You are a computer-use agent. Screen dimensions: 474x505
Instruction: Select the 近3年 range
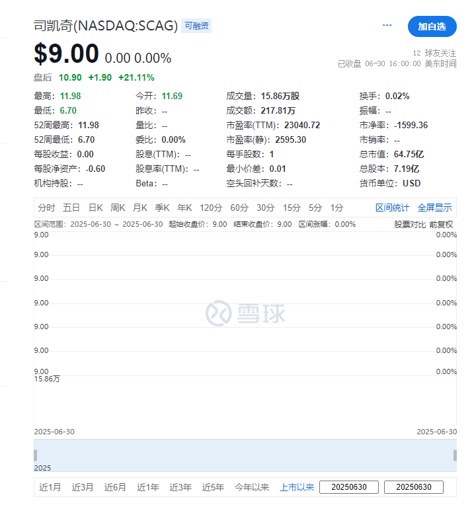click(x=180, y=487)
